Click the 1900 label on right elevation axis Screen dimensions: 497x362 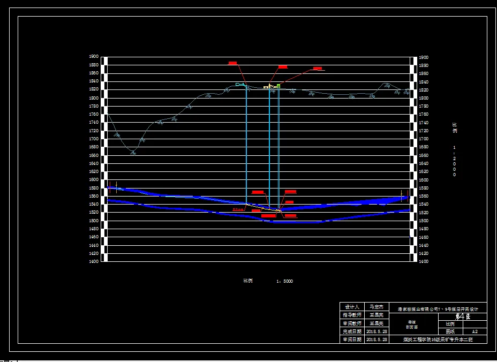424,57
